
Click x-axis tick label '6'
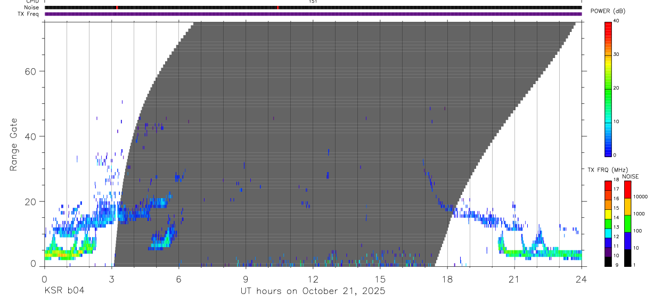[x=179, y=279]
